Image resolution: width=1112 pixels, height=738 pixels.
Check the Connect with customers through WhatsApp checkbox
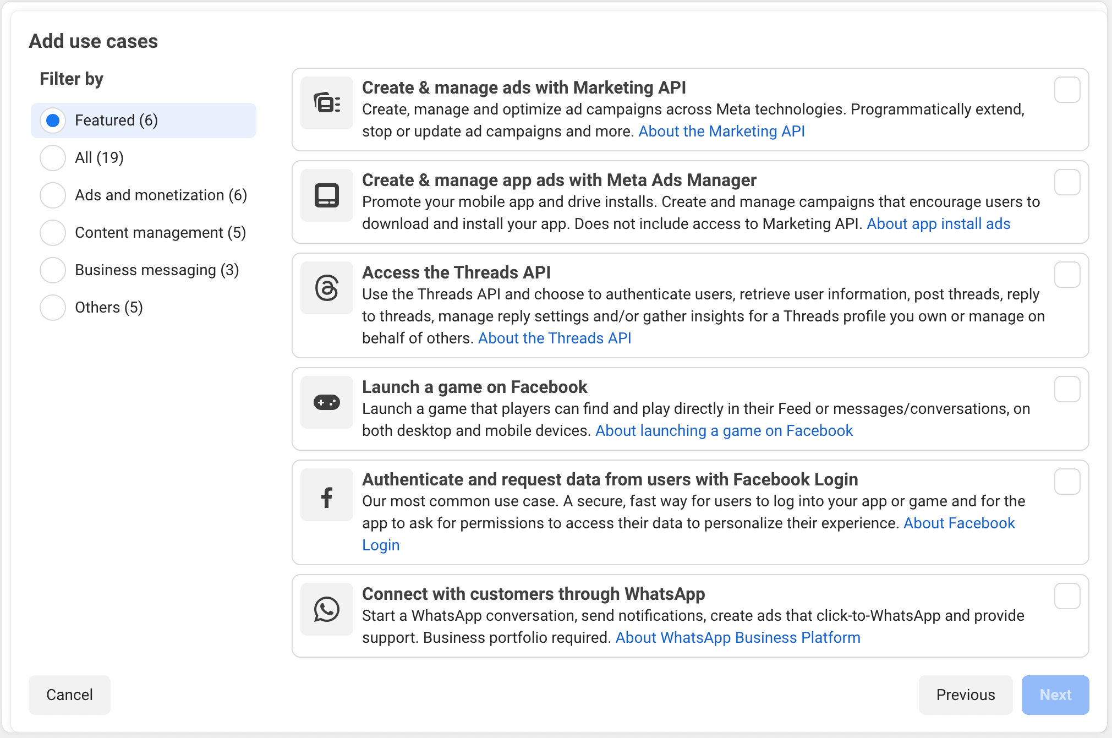pyautogui.click(x=1067, y=596)
